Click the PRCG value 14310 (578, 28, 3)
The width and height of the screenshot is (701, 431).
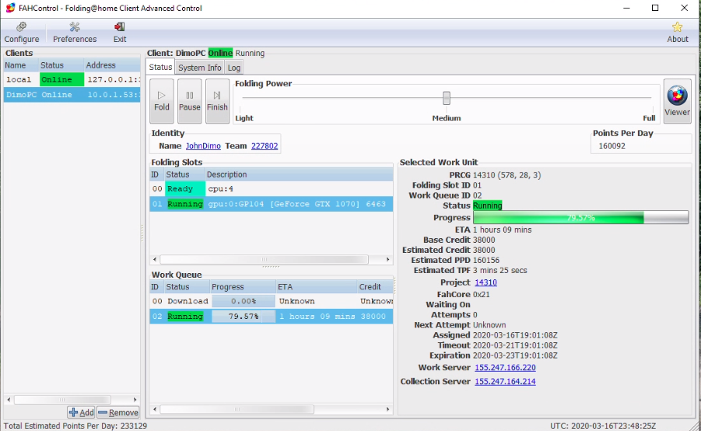pyautogui.click(x=506, y=175)
